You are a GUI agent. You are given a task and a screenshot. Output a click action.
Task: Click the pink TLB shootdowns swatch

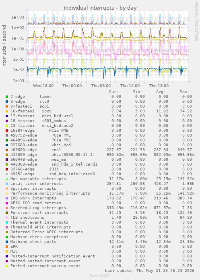[7, 218]
